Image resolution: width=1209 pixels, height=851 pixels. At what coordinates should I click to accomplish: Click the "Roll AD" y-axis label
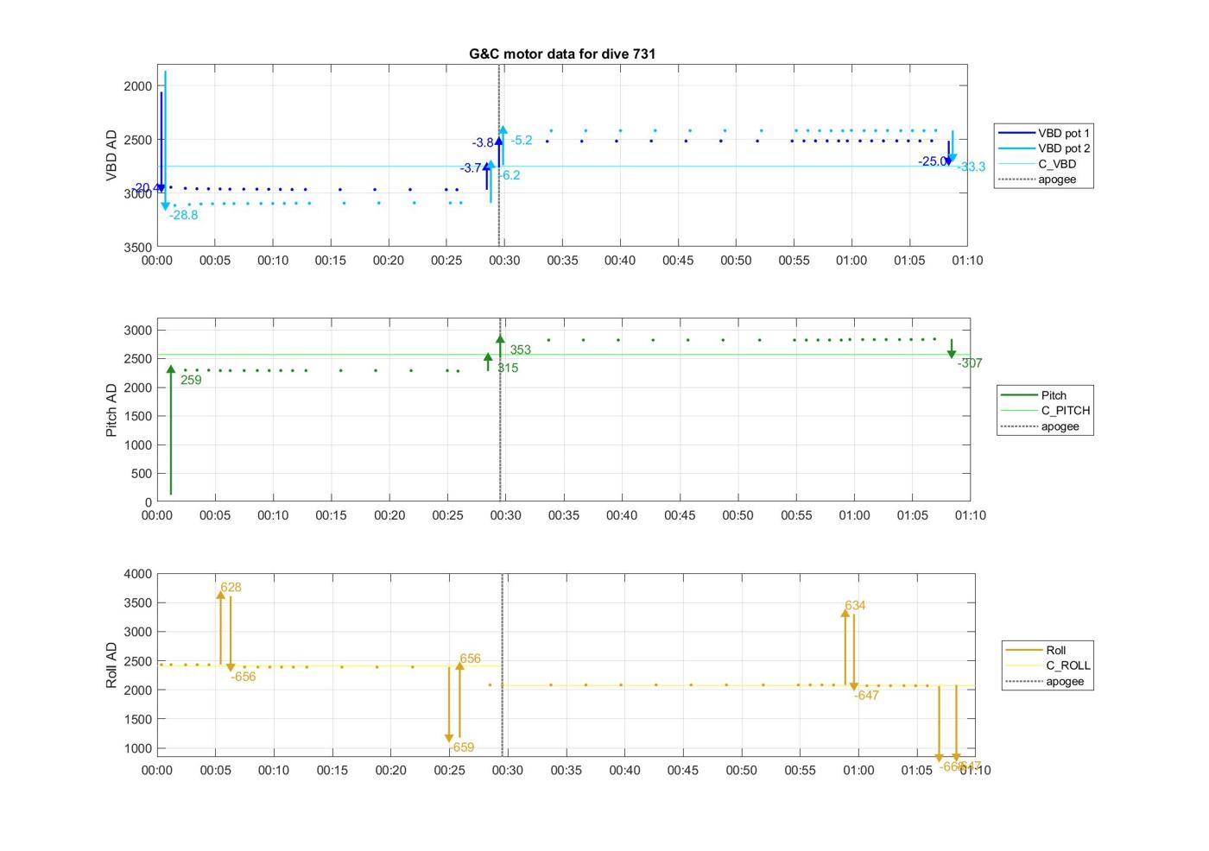coord(111,665)
